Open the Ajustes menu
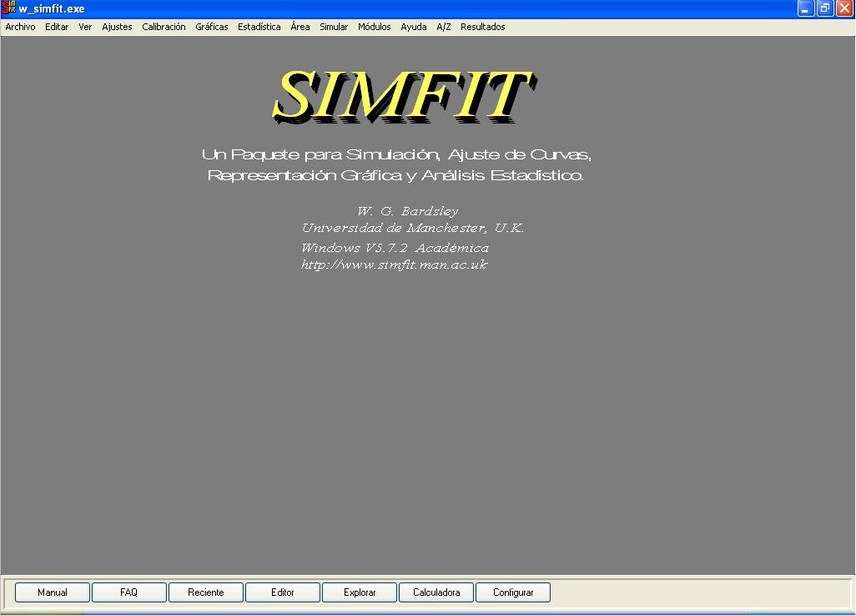 pos(117,27)
